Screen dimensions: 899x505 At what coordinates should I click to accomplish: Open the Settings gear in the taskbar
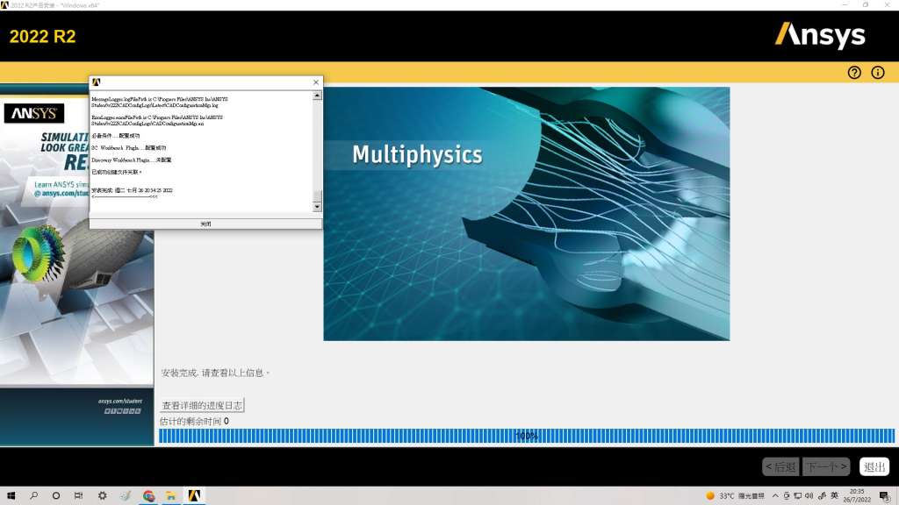point(102,496)
